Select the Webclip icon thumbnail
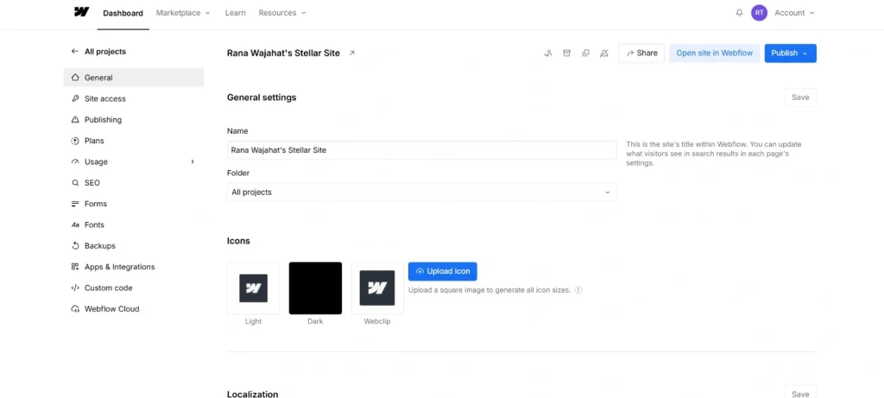This screenshot has width=884, height=398. click(x=377, y=288)
